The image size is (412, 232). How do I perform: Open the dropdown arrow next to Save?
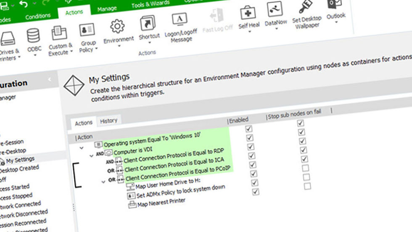coord(13,5)
